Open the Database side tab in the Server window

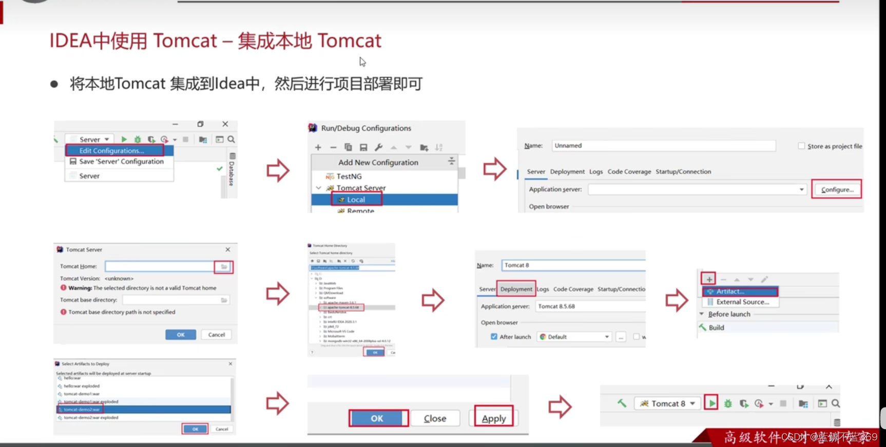coord(232,170)
